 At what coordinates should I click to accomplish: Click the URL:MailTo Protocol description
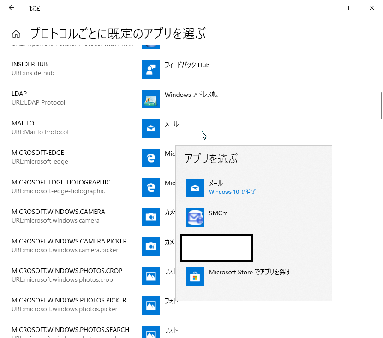pos(40,132)
